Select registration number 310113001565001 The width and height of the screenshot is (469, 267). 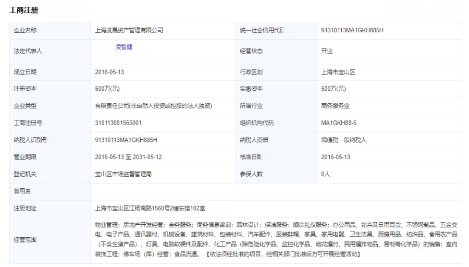[x=118, y=123]
